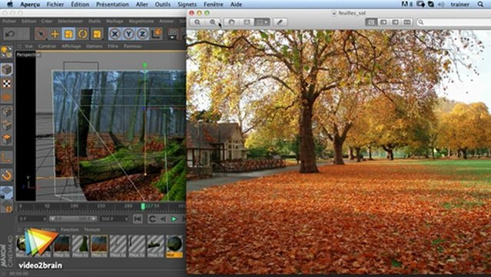Click the blue grid planar workplane icon

(x=6, y=192)
